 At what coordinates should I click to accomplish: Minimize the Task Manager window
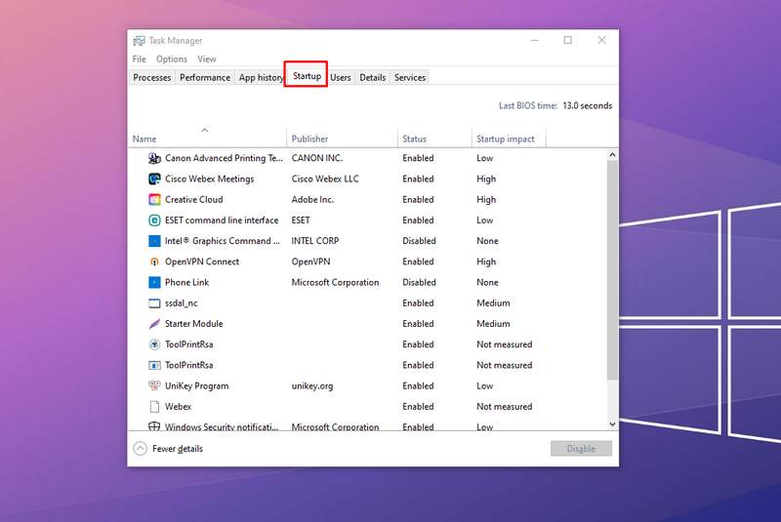534,40
